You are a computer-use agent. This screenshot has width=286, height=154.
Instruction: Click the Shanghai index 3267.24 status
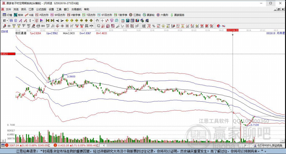(x=27, y=145)
